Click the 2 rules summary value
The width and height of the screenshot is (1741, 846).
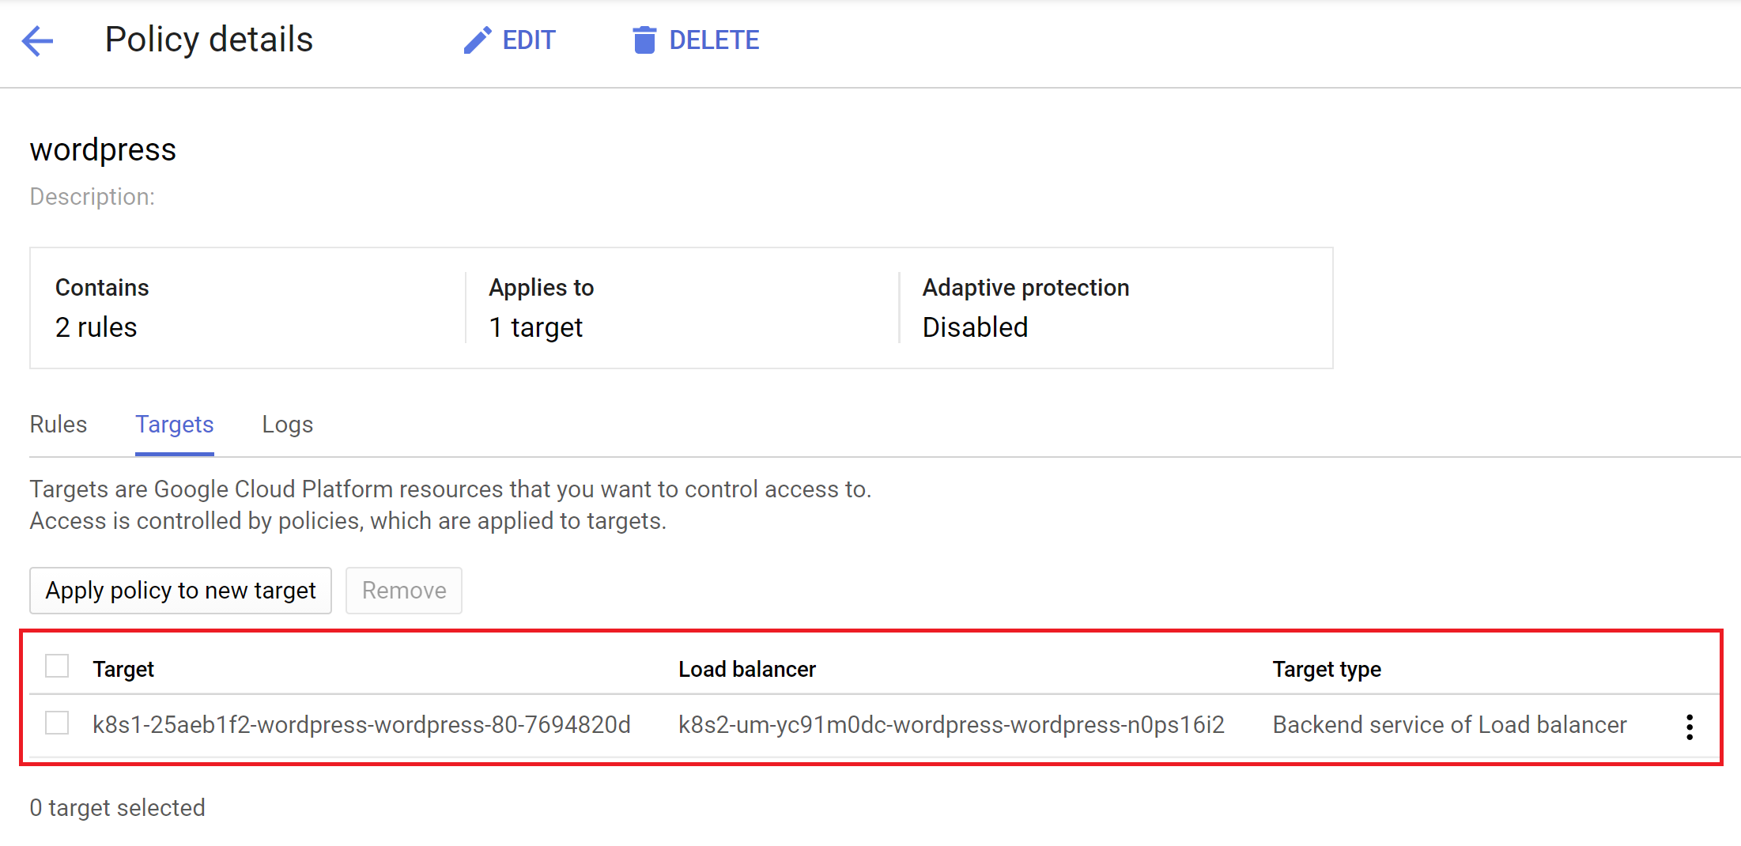(96, 327)
